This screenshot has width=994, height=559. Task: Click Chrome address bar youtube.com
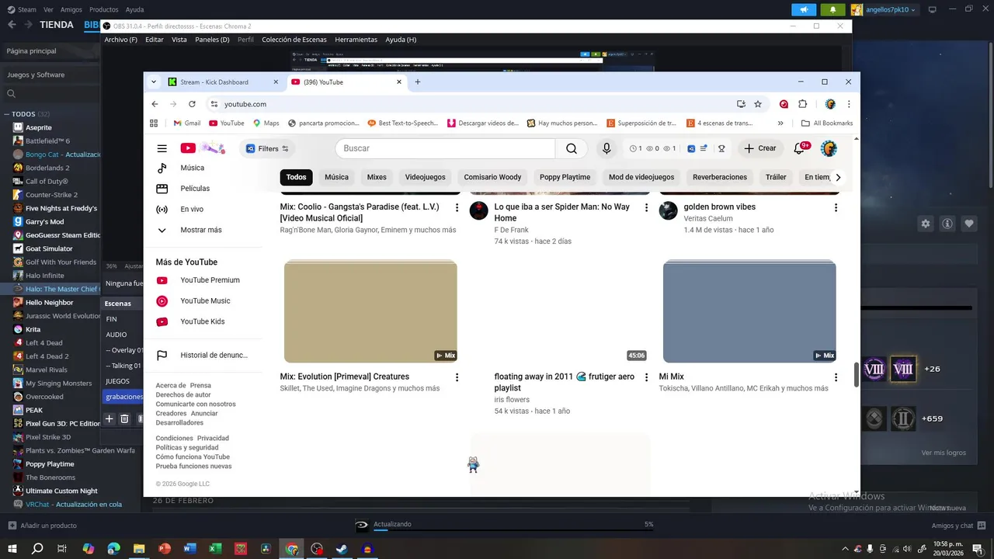tap(245, 104)
